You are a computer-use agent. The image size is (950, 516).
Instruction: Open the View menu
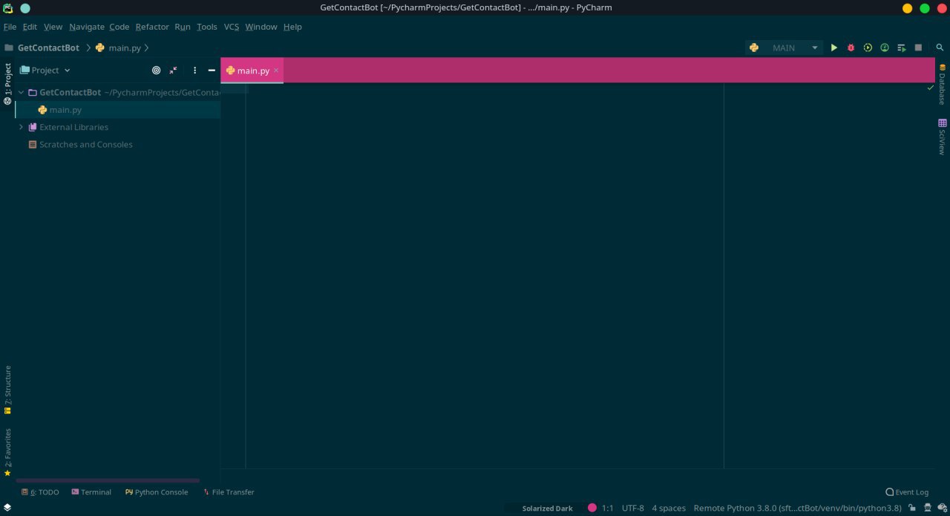pyautogui.click(x=53, y=27)
